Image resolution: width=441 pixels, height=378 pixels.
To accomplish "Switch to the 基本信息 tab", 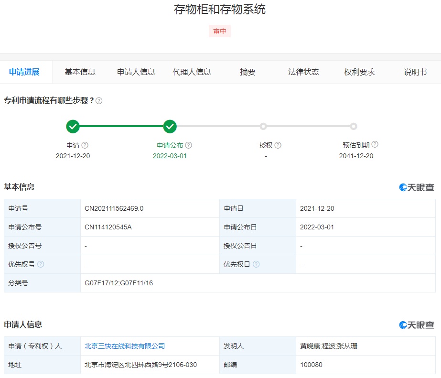I will (x=80, y=72).
